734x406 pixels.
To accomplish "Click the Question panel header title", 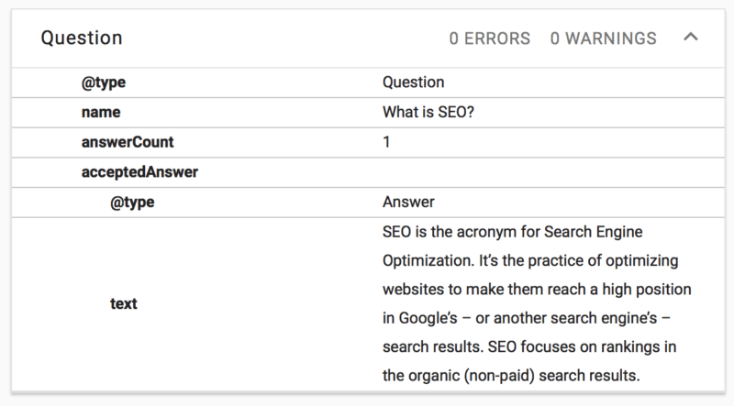I will coord(82,38).
